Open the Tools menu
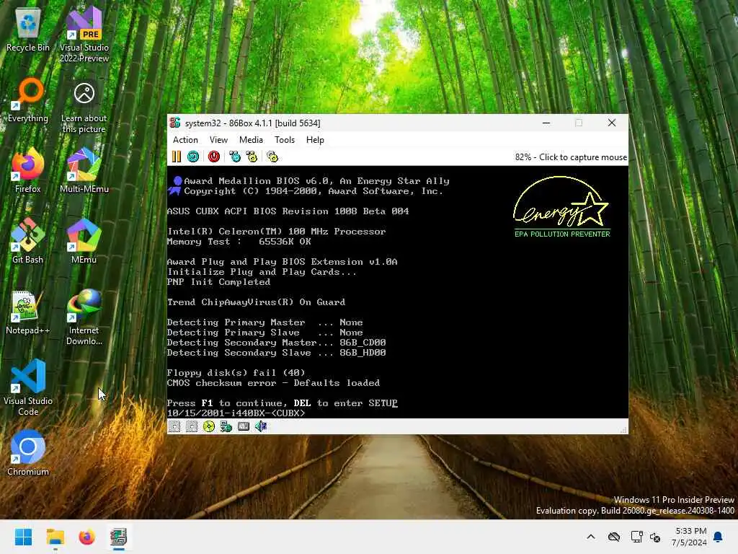Screen dimensions: 738x554 284,140
